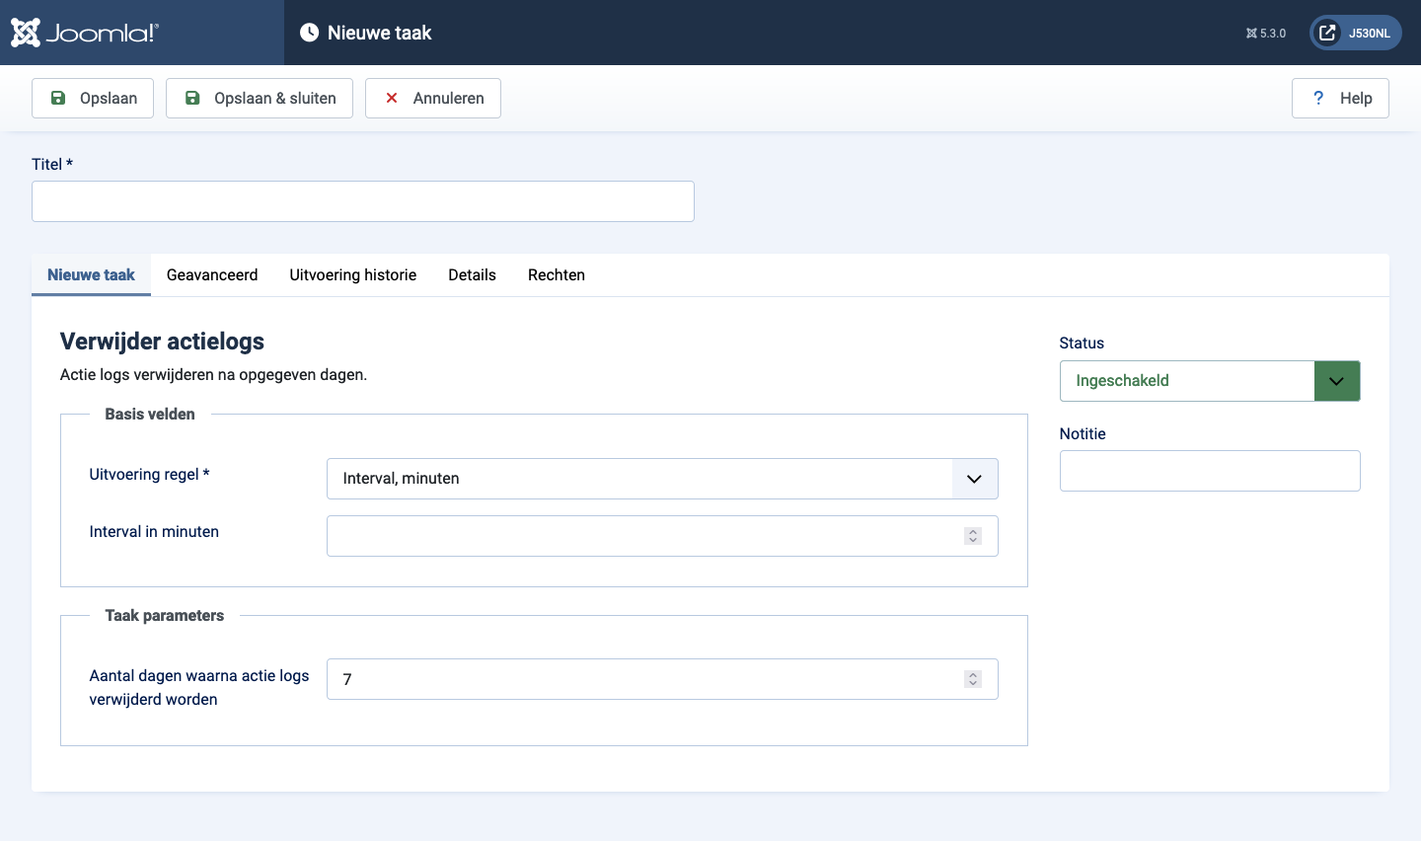Click the Notitie label
Screen dimensions: 1421x841
[x=1083, y=433]
